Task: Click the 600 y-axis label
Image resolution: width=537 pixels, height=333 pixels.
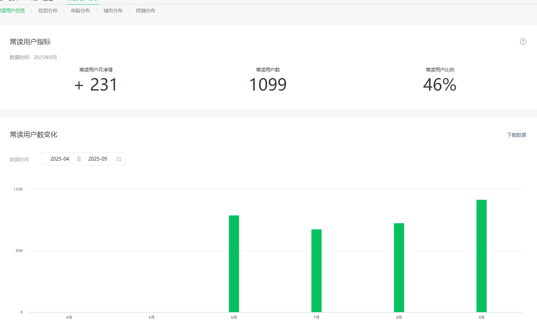Action: coord(19,251)
